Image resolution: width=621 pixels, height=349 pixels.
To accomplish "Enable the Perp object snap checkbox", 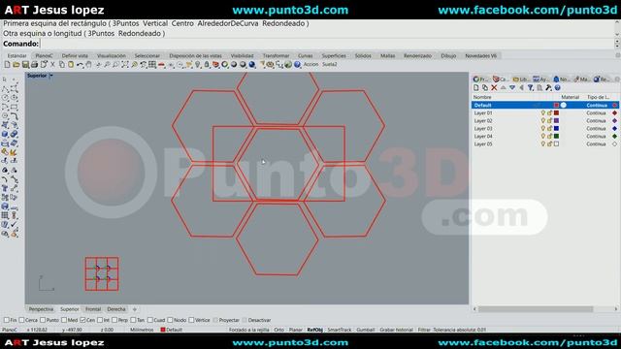I will [114, 320].
